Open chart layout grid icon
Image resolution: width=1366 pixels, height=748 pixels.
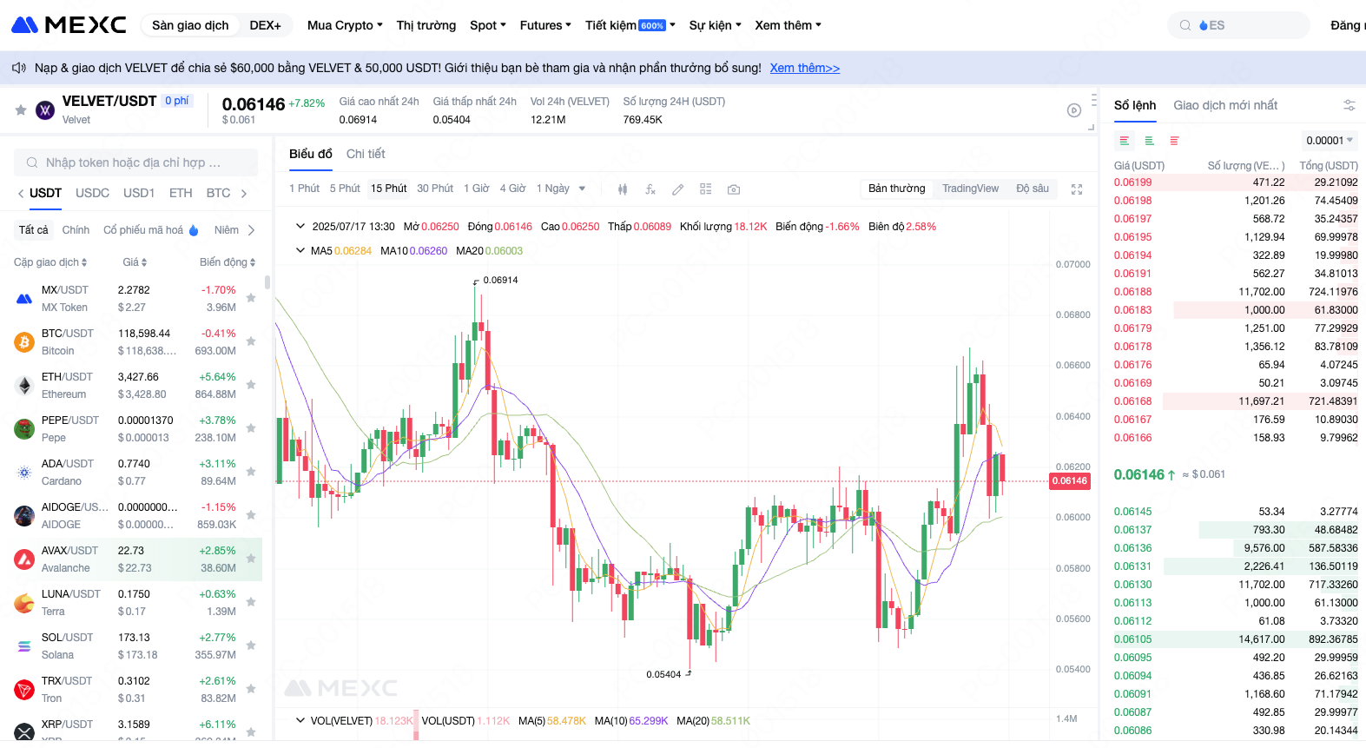706,189
